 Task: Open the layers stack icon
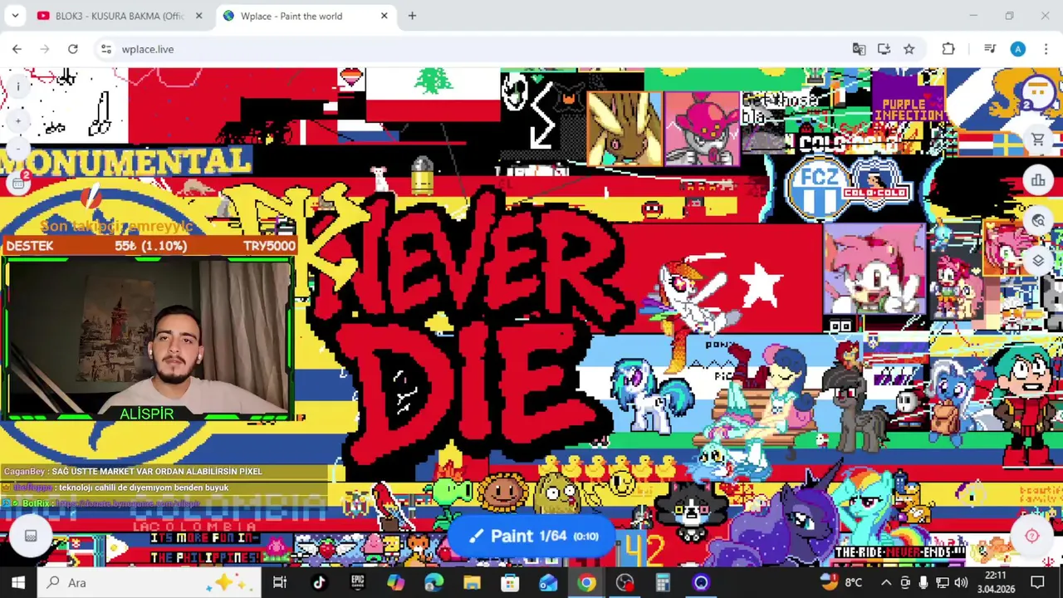coord(1038,260)
